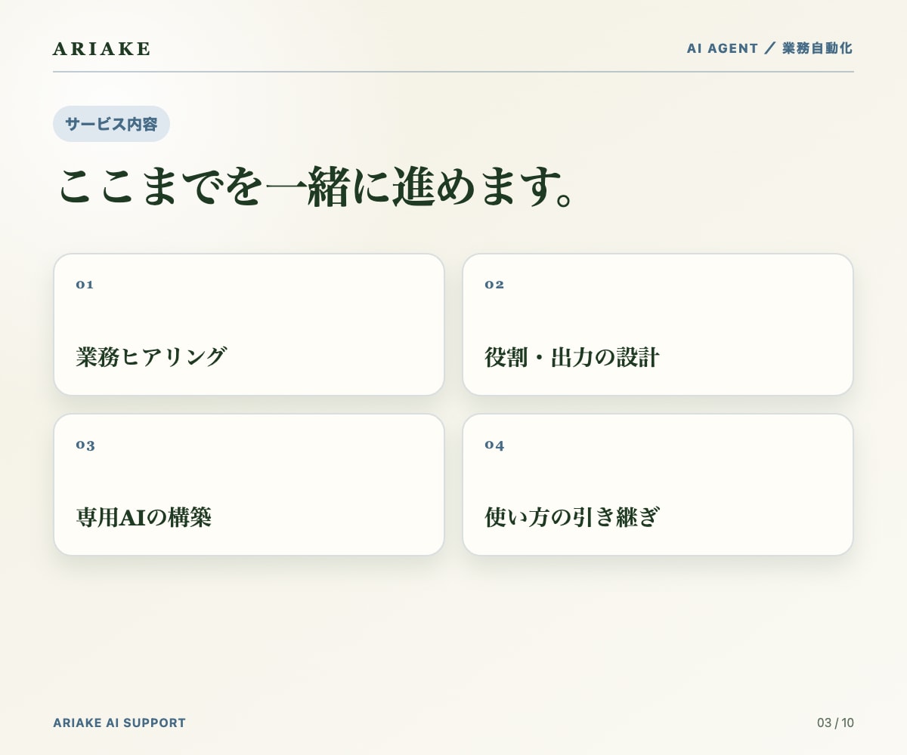907x755 pixels.
Task: Select the サービス内容 pill badge
Action: (x=111, y=124)
